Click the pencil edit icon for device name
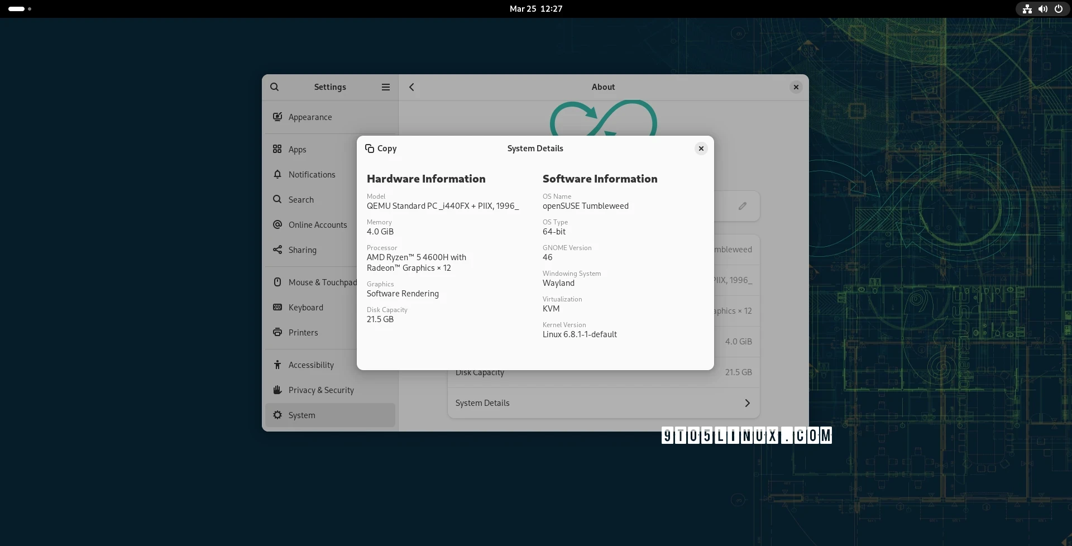Image resolution: width=1072 pixels, height=546 pixels. coord(742,206)
